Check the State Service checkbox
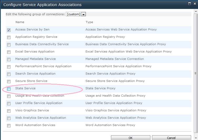Viewport: 198px width, 140px height. [9, 89]
